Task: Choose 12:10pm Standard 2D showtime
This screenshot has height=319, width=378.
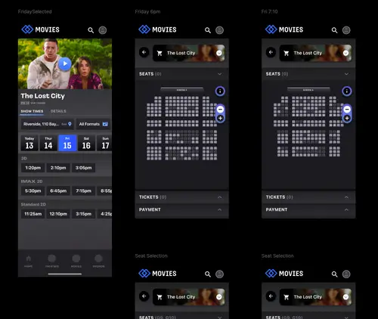Action: point(58,214)
